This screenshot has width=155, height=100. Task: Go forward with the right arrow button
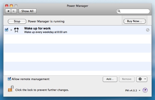tap(14, 11)
